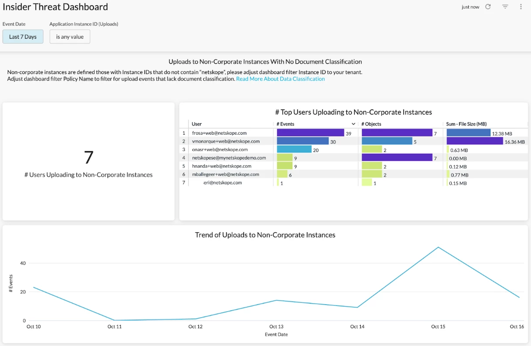The height and width of the screenshot is (346, 531).
Task: Click the Oct 15 peak on trend line
Action: [x=438, y=248]
